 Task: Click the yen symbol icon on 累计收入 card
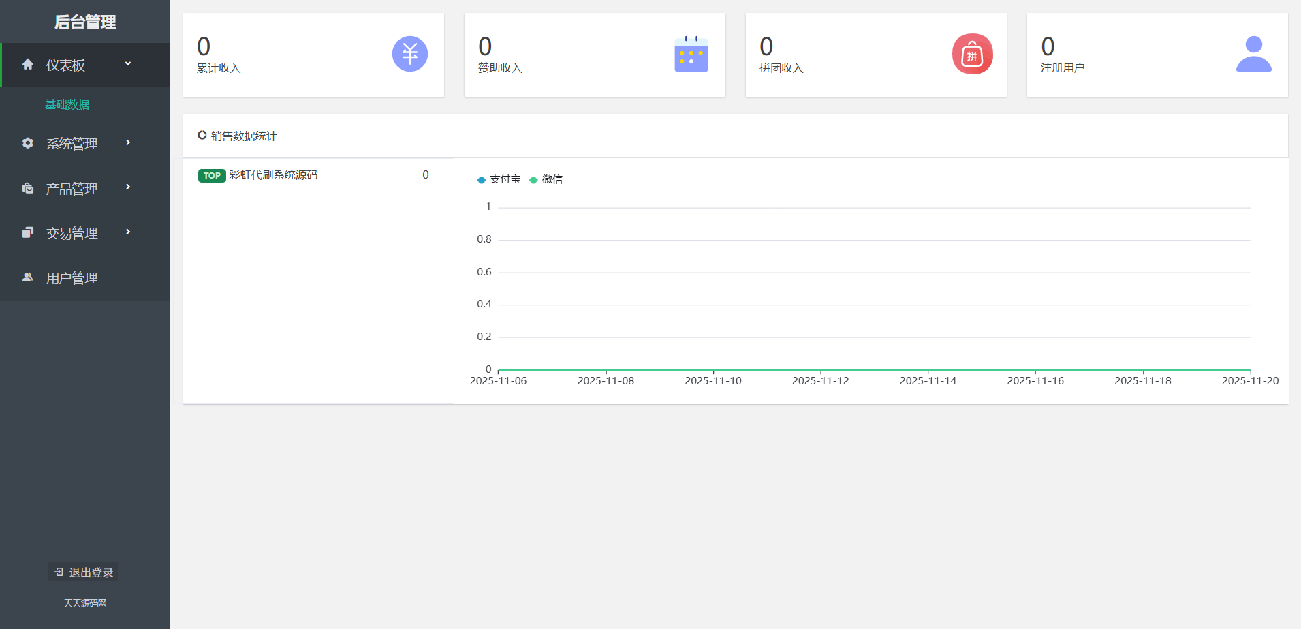(409, 54)
